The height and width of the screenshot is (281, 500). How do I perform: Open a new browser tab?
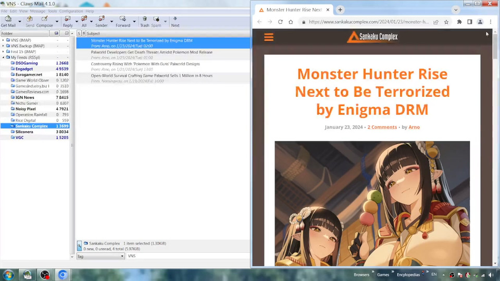(340, 10)
